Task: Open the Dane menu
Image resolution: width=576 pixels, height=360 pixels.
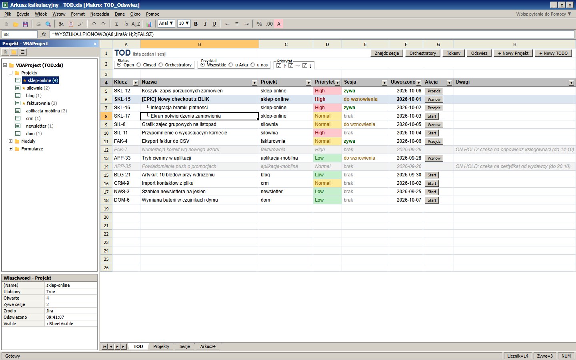Action: (120, 14)
